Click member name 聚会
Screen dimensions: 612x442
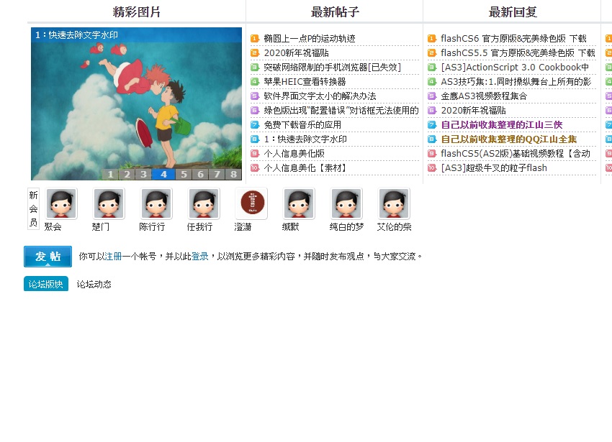[53, 227]
